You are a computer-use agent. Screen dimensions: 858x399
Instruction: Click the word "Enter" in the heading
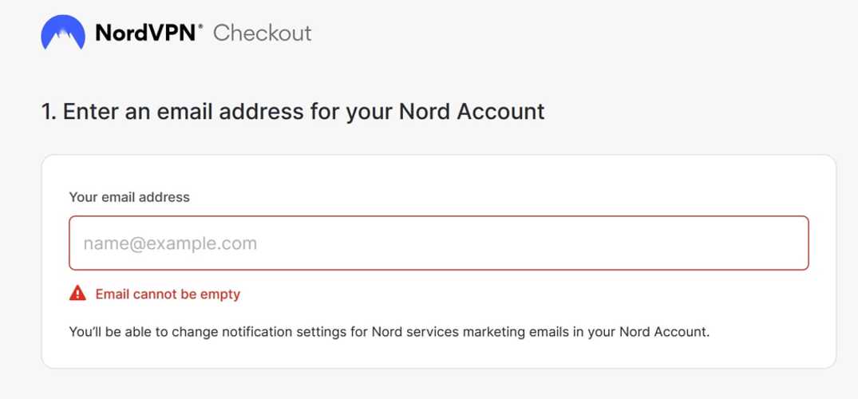coord(91,111)
